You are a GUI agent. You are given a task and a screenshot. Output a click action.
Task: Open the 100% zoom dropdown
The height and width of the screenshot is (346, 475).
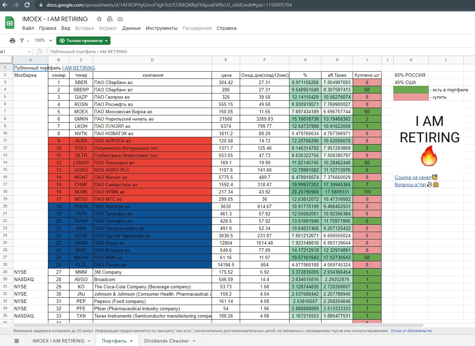coord(43,40)
